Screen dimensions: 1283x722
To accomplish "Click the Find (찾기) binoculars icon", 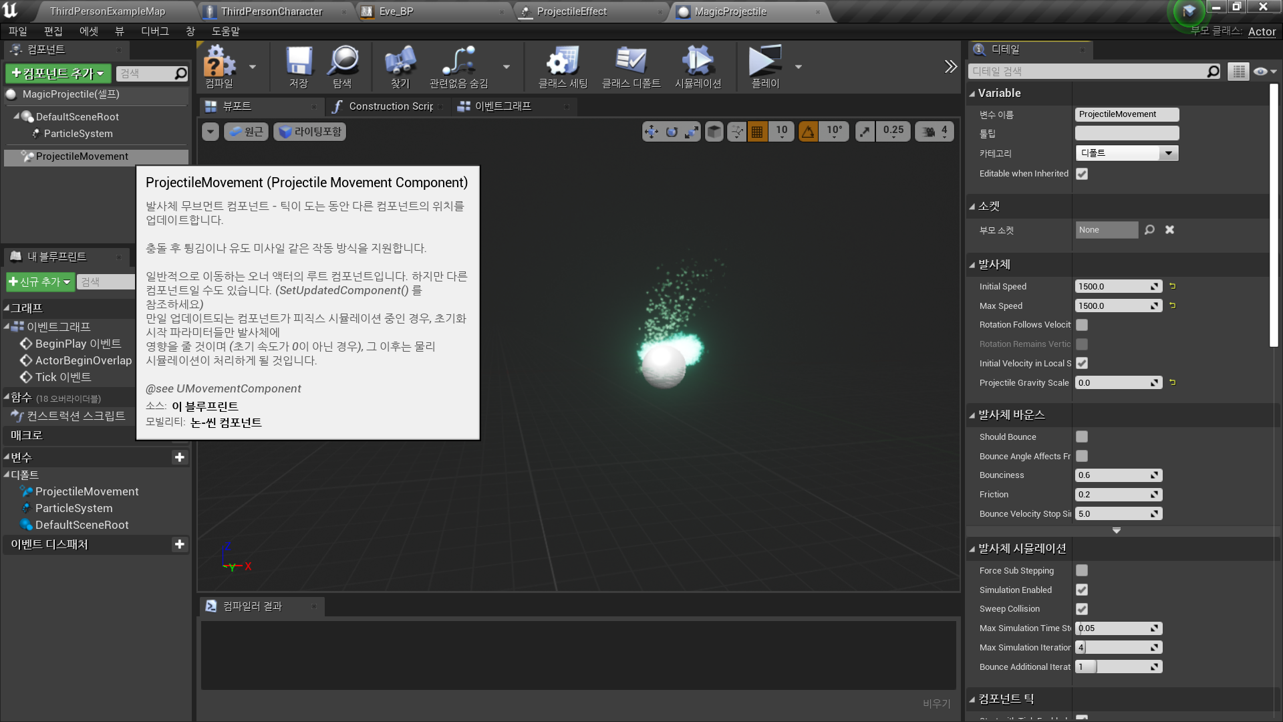I will [x=400, y=62].
